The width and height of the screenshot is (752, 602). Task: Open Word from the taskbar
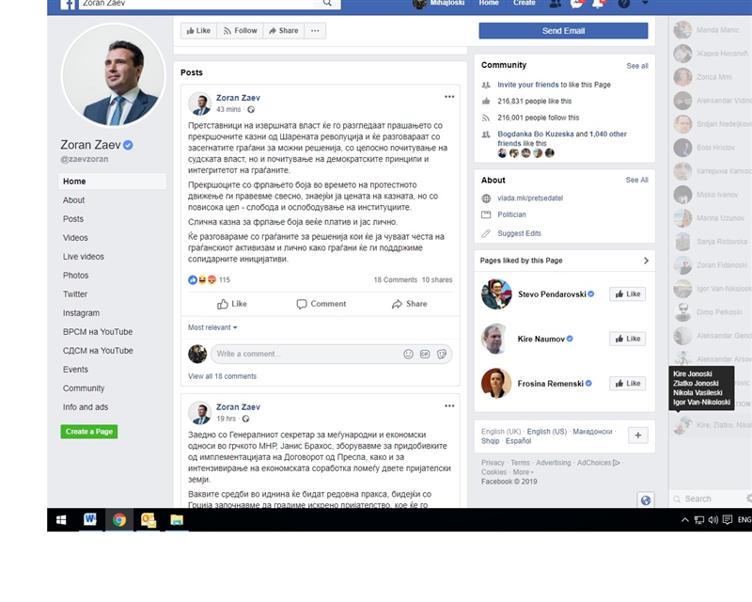tap(89, 520)
